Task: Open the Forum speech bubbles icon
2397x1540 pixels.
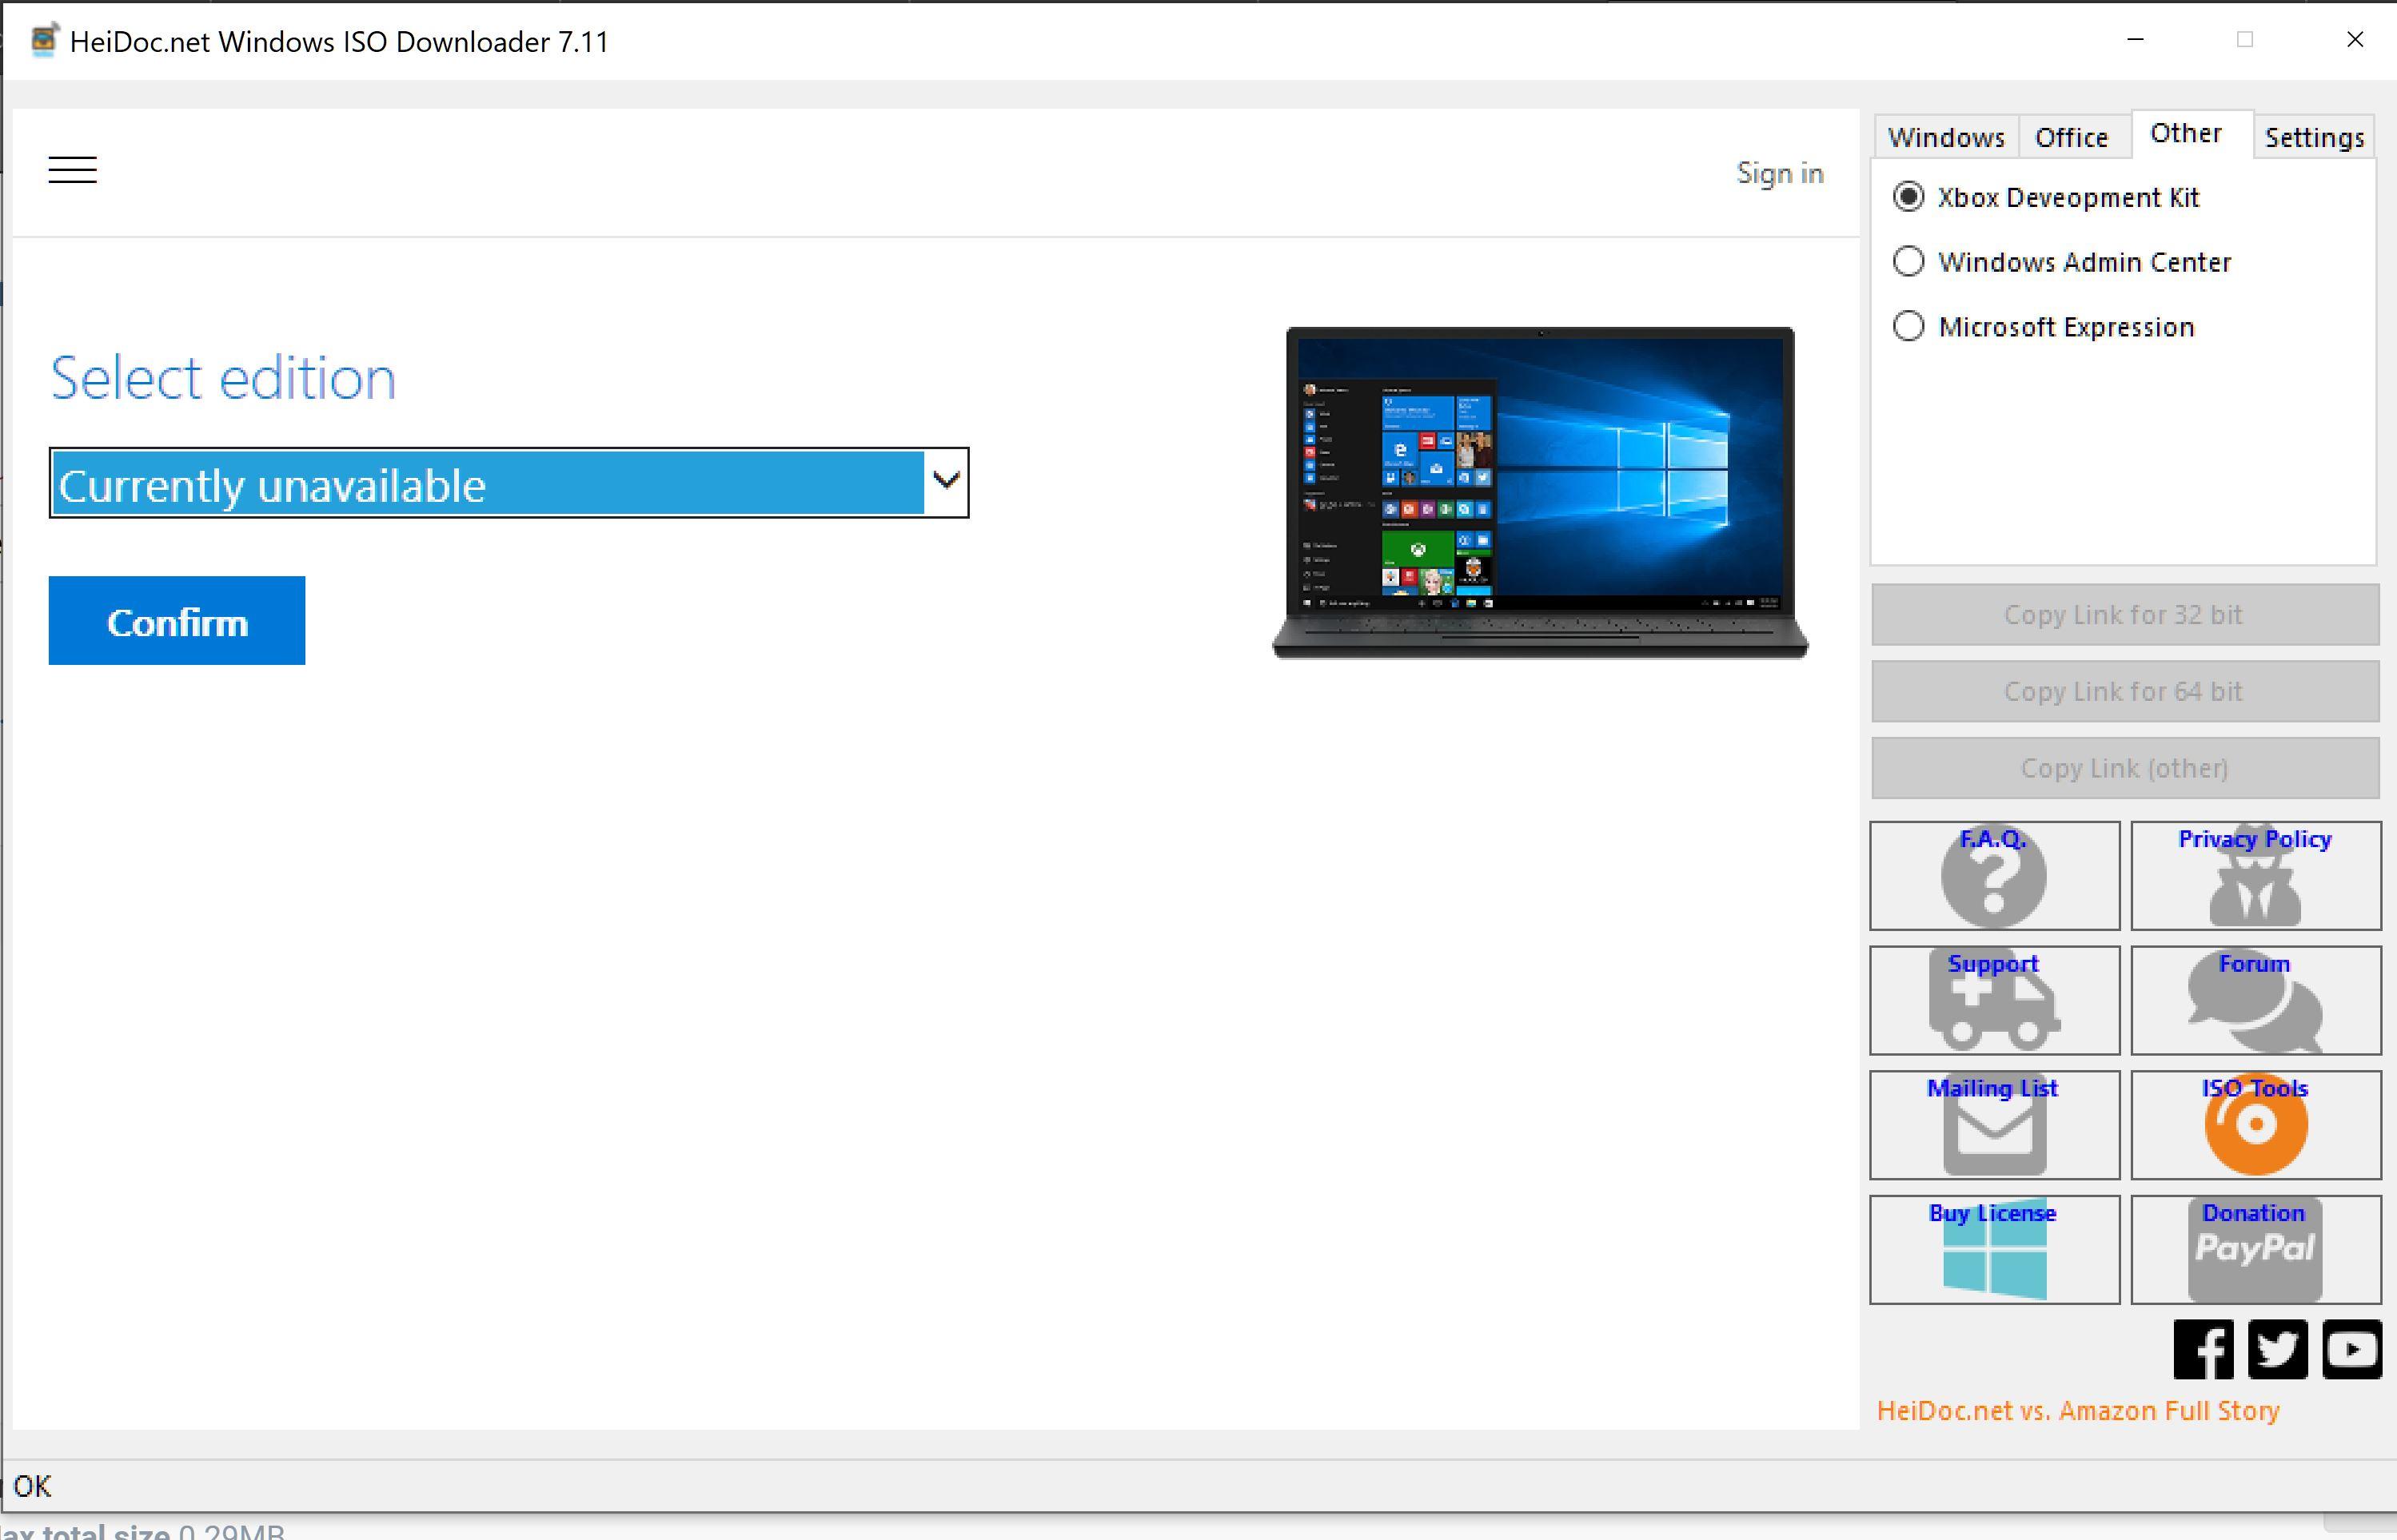Action: pyautogui.click(x=2255, y=1000)
